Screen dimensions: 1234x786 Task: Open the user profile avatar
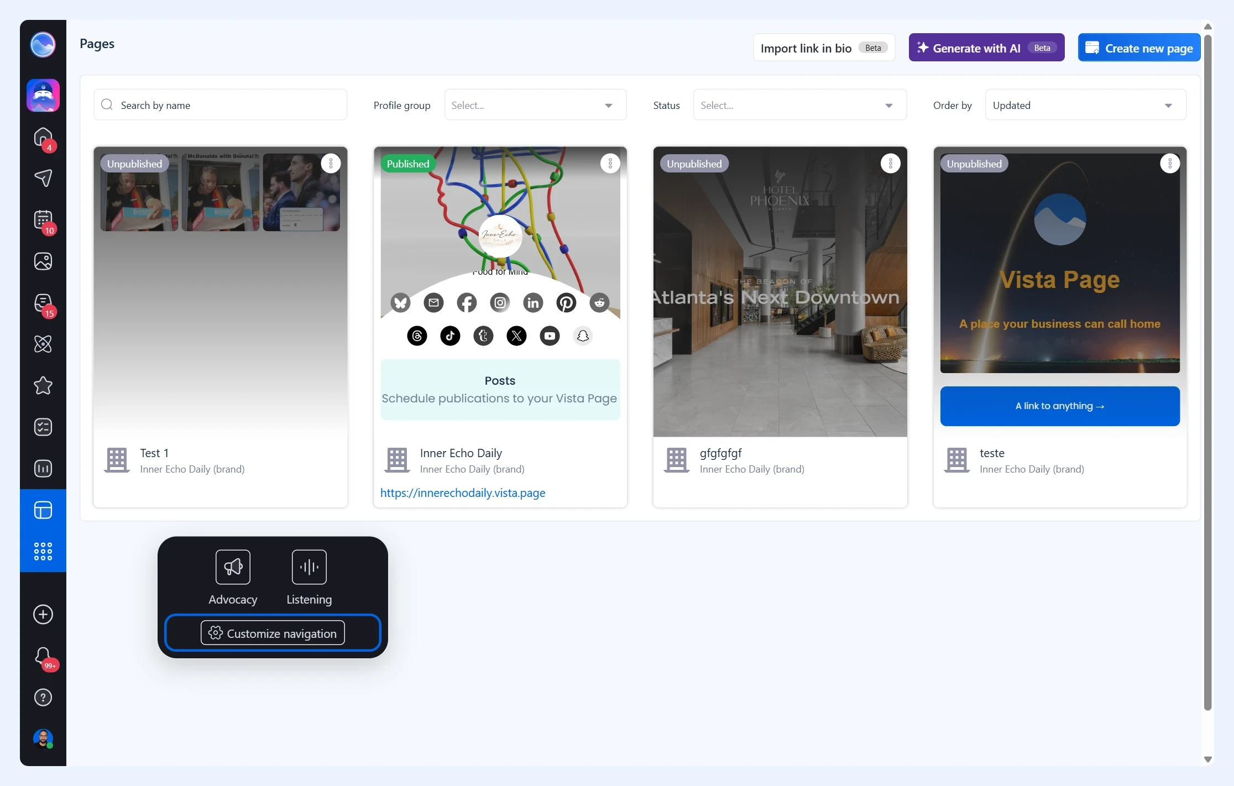point(43,738)
